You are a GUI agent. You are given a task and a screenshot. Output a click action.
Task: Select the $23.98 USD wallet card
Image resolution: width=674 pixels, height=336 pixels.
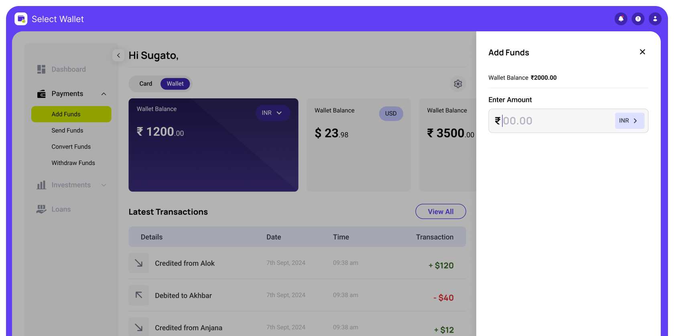[x=359, y=145]
